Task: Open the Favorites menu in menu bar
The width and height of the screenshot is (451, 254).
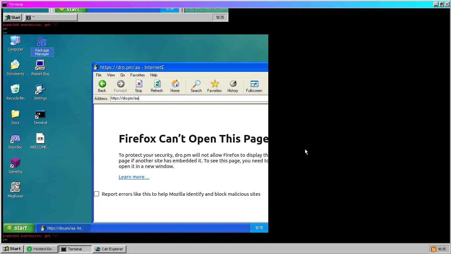Action: (138, 75)
